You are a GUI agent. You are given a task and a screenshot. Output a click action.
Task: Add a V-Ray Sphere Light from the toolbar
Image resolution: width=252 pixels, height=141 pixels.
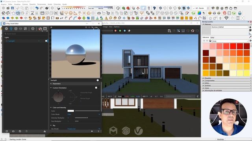[x=70, y=13]
